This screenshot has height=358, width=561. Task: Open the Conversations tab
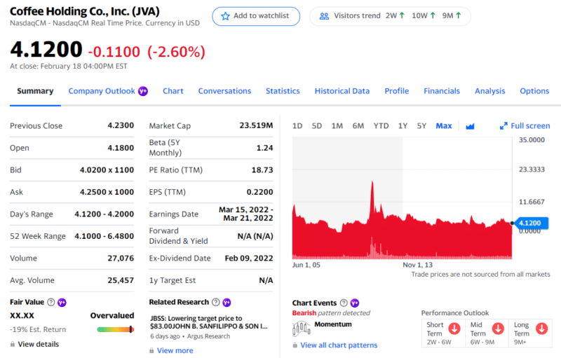click(x=224, y=91)
